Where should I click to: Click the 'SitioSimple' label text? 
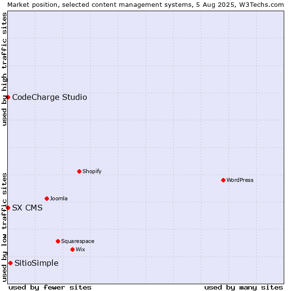(36, 263)
